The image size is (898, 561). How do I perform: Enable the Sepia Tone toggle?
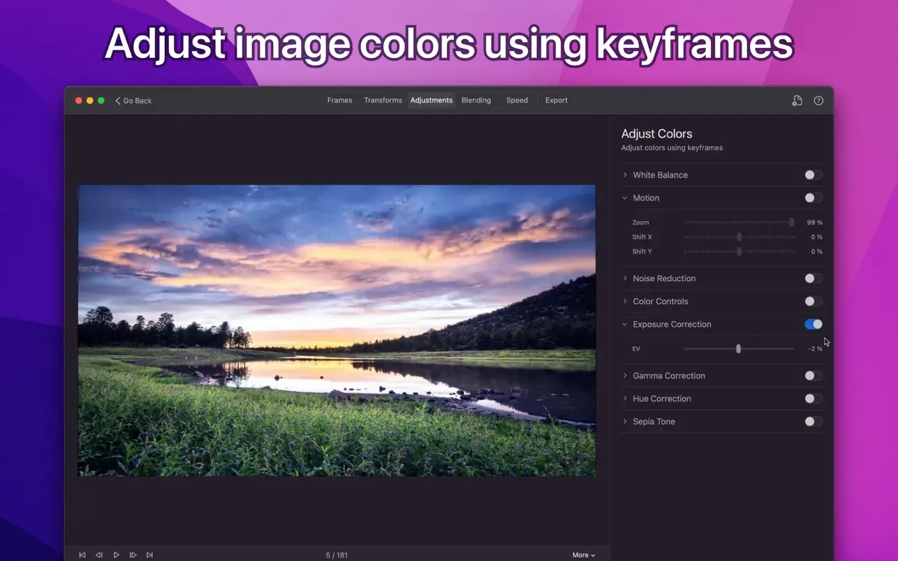[813, 421]
